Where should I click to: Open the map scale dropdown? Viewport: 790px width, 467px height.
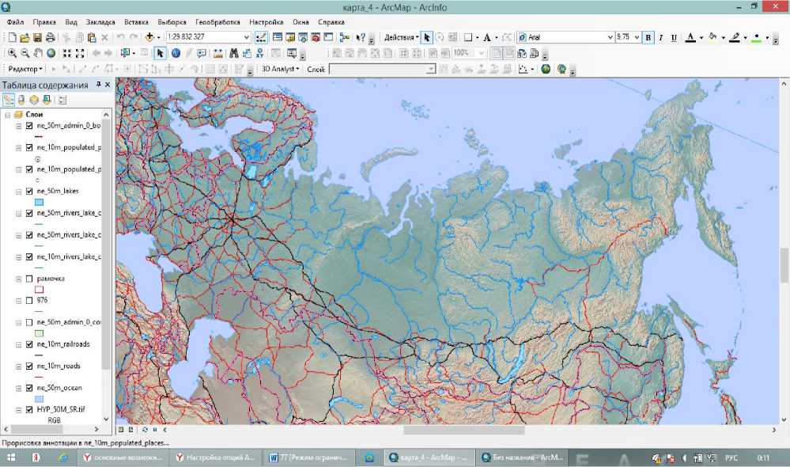pos(247,37)
